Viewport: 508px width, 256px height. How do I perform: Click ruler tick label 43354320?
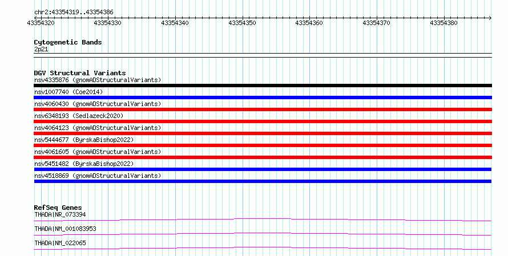[x=41, y=23]
